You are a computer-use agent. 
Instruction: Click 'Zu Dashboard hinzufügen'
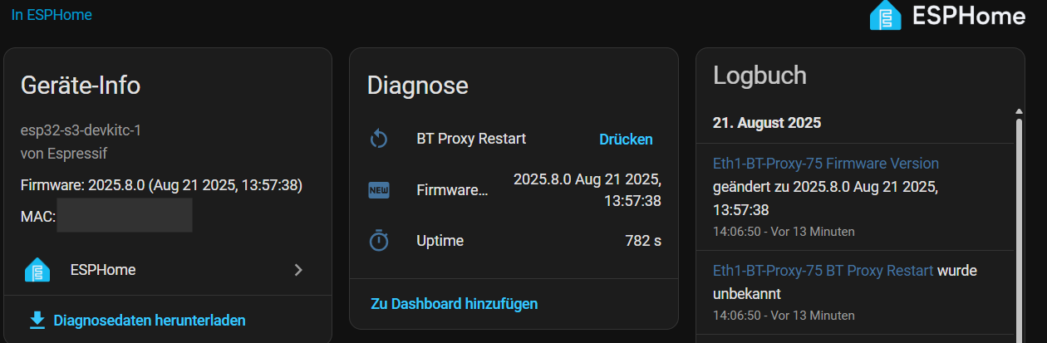[455, 303]
